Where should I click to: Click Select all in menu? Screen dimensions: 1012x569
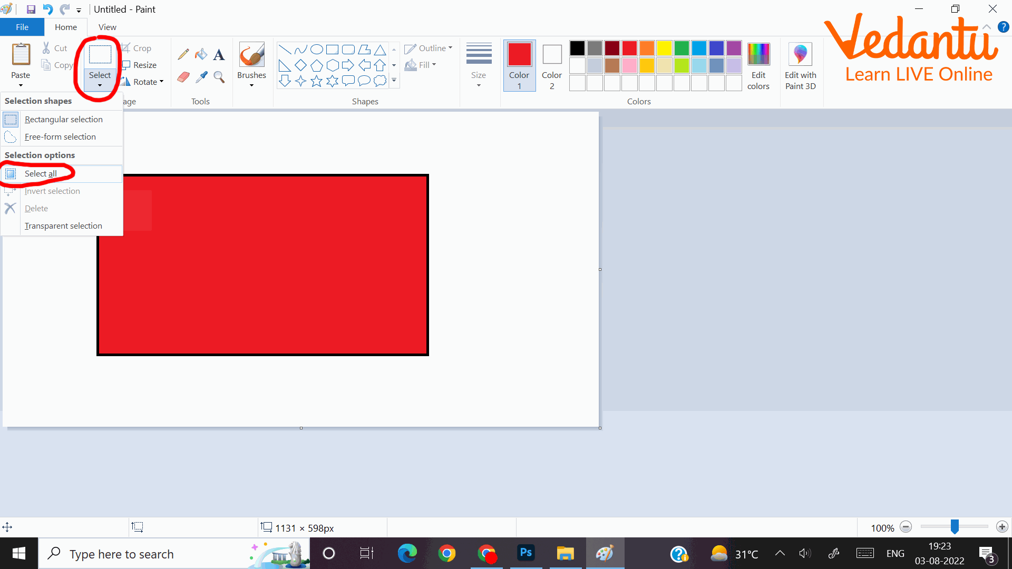point(41,174)
